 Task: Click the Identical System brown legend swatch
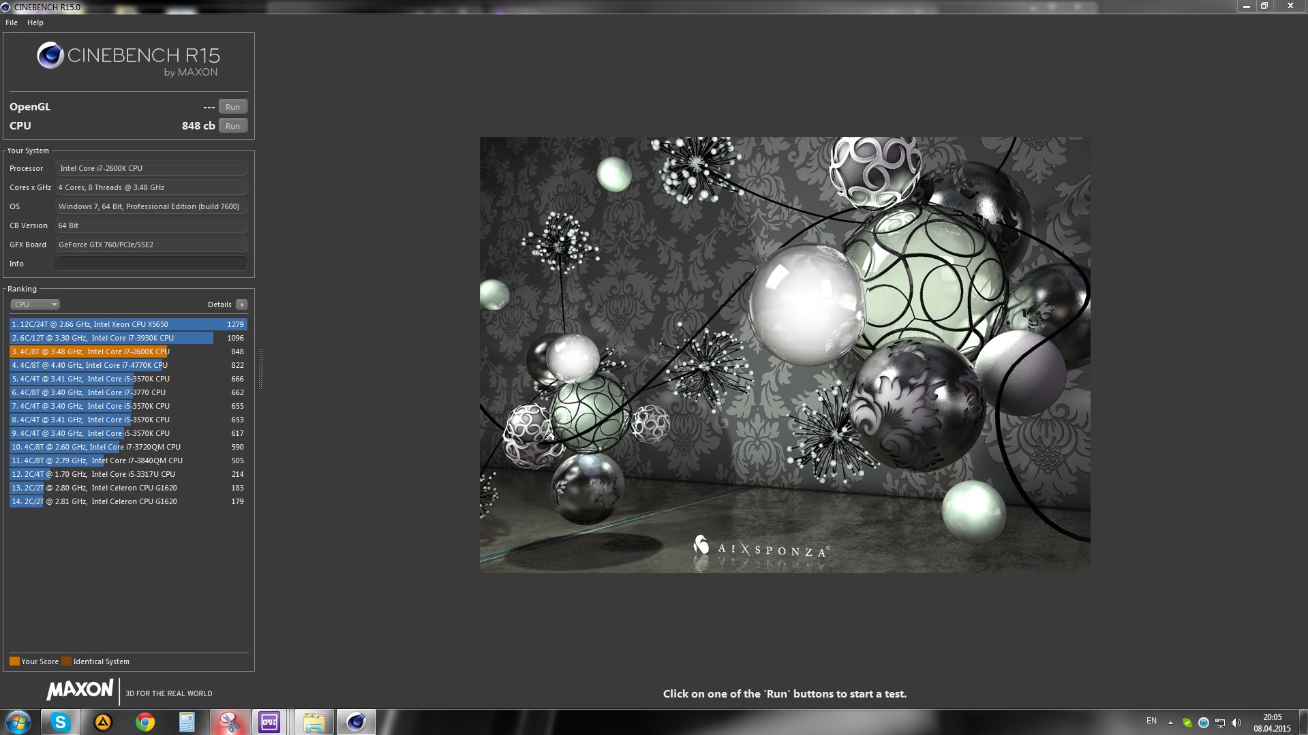pos(66,661)
